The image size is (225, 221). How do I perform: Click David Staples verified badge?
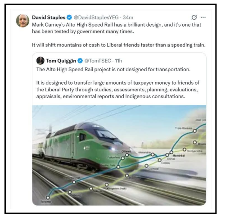coord(69,18)
